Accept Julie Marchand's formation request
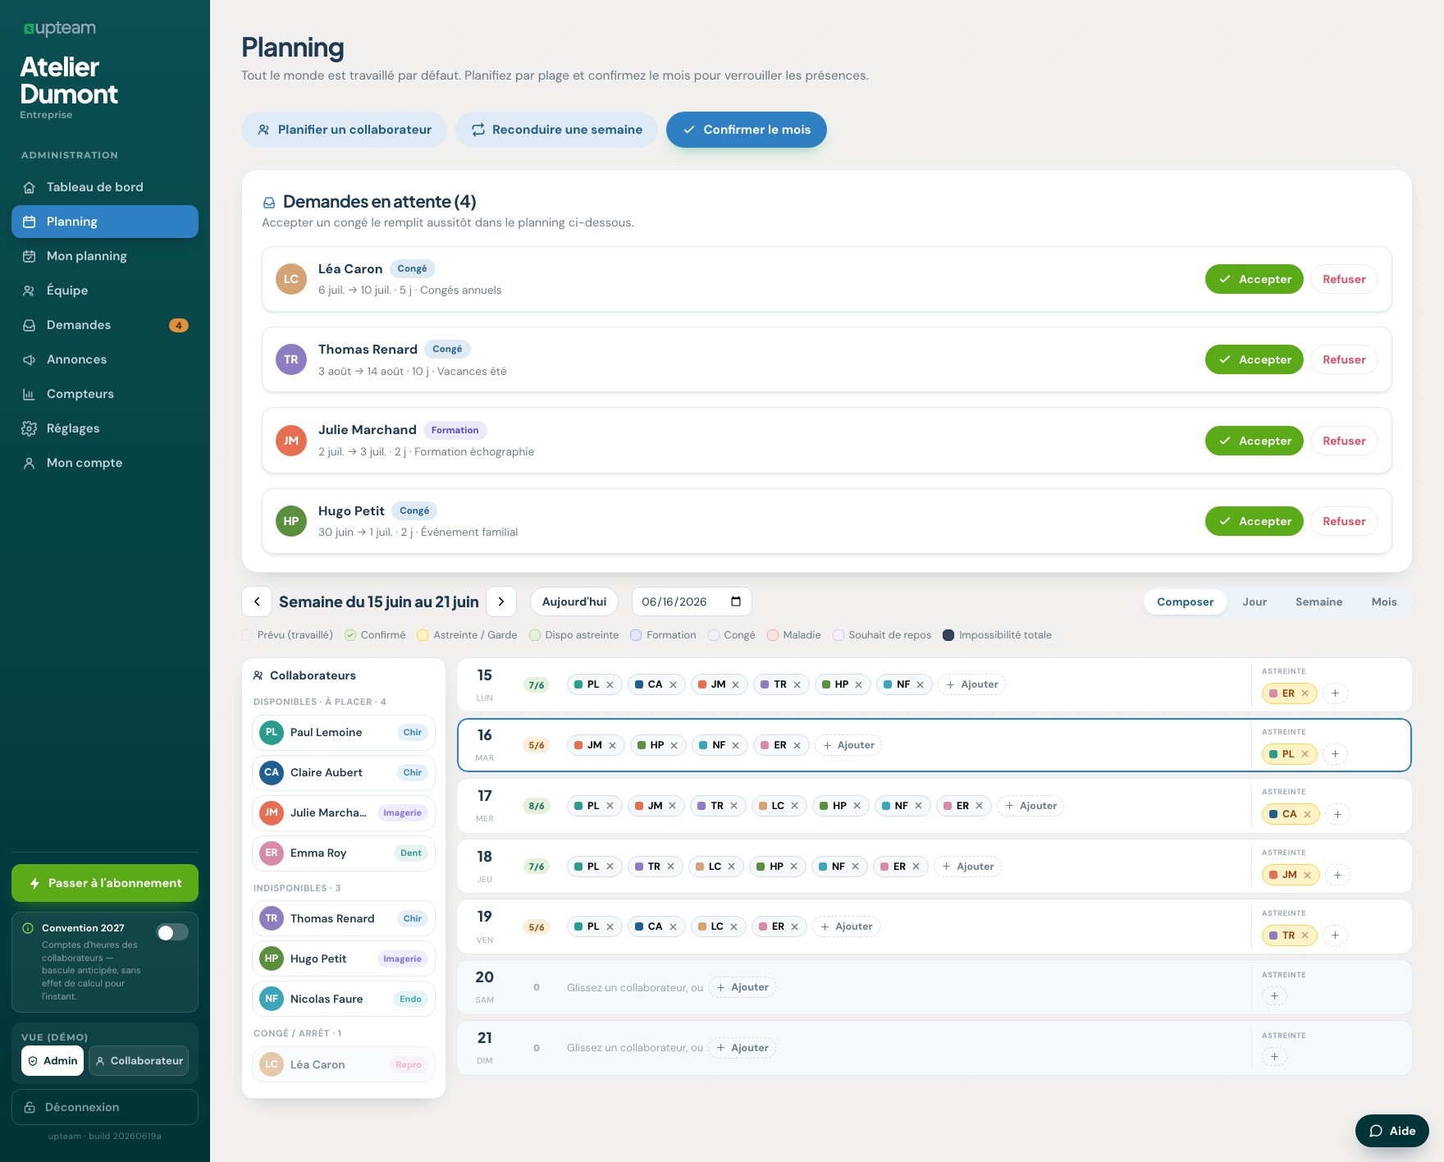This screenshot has width=1444, height=1162. [x=1254, y=441]
